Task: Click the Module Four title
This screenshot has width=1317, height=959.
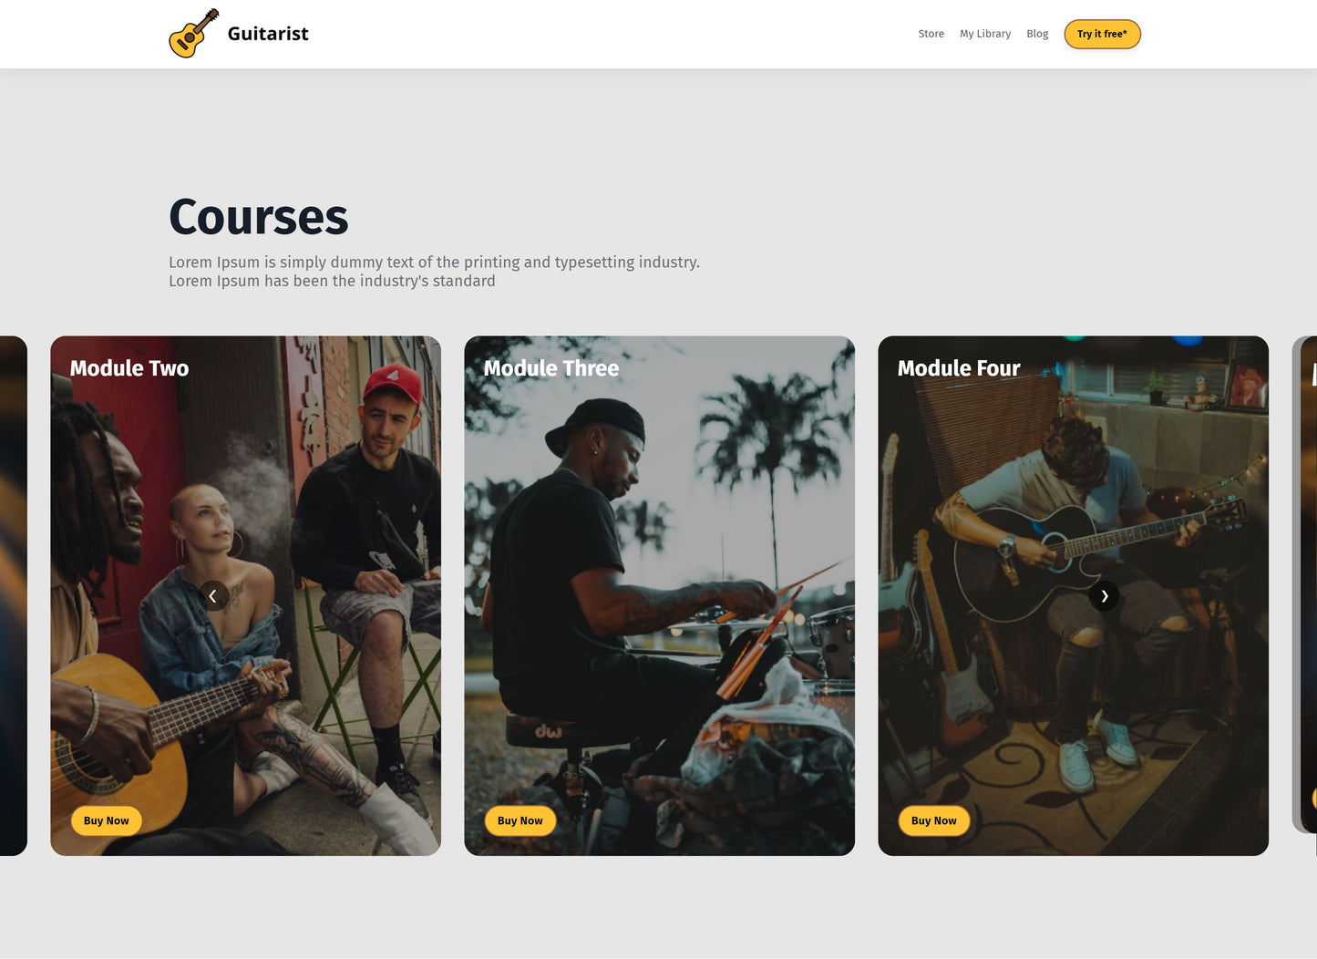Action: (959, 368)
